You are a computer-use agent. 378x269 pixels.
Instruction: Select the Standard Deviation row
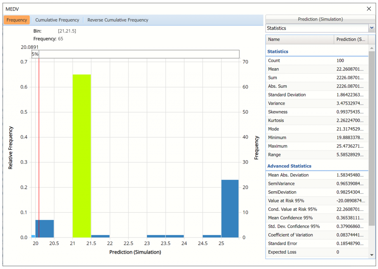pos(317,95)
